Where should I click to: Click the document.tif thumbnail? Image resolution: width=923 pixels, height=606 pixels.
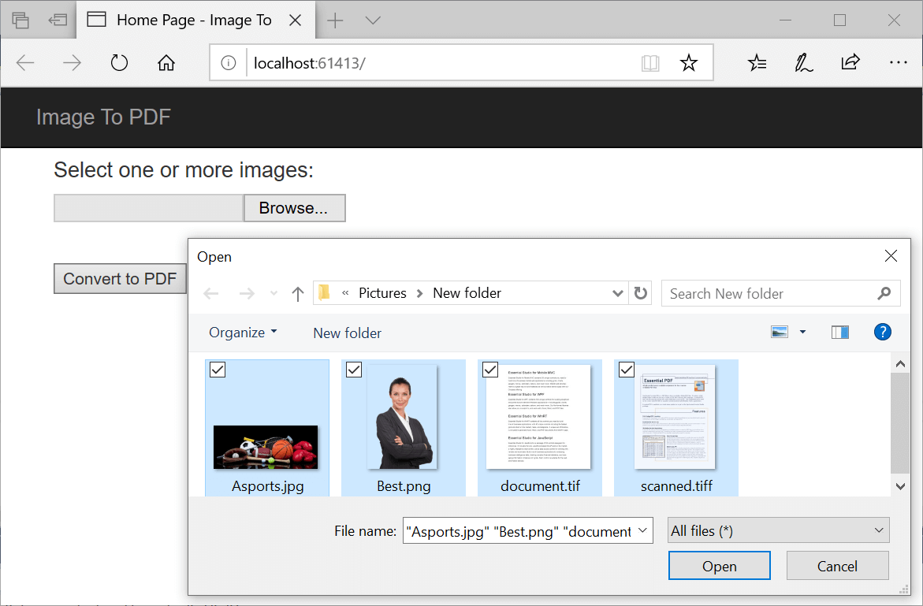(539, 418)
